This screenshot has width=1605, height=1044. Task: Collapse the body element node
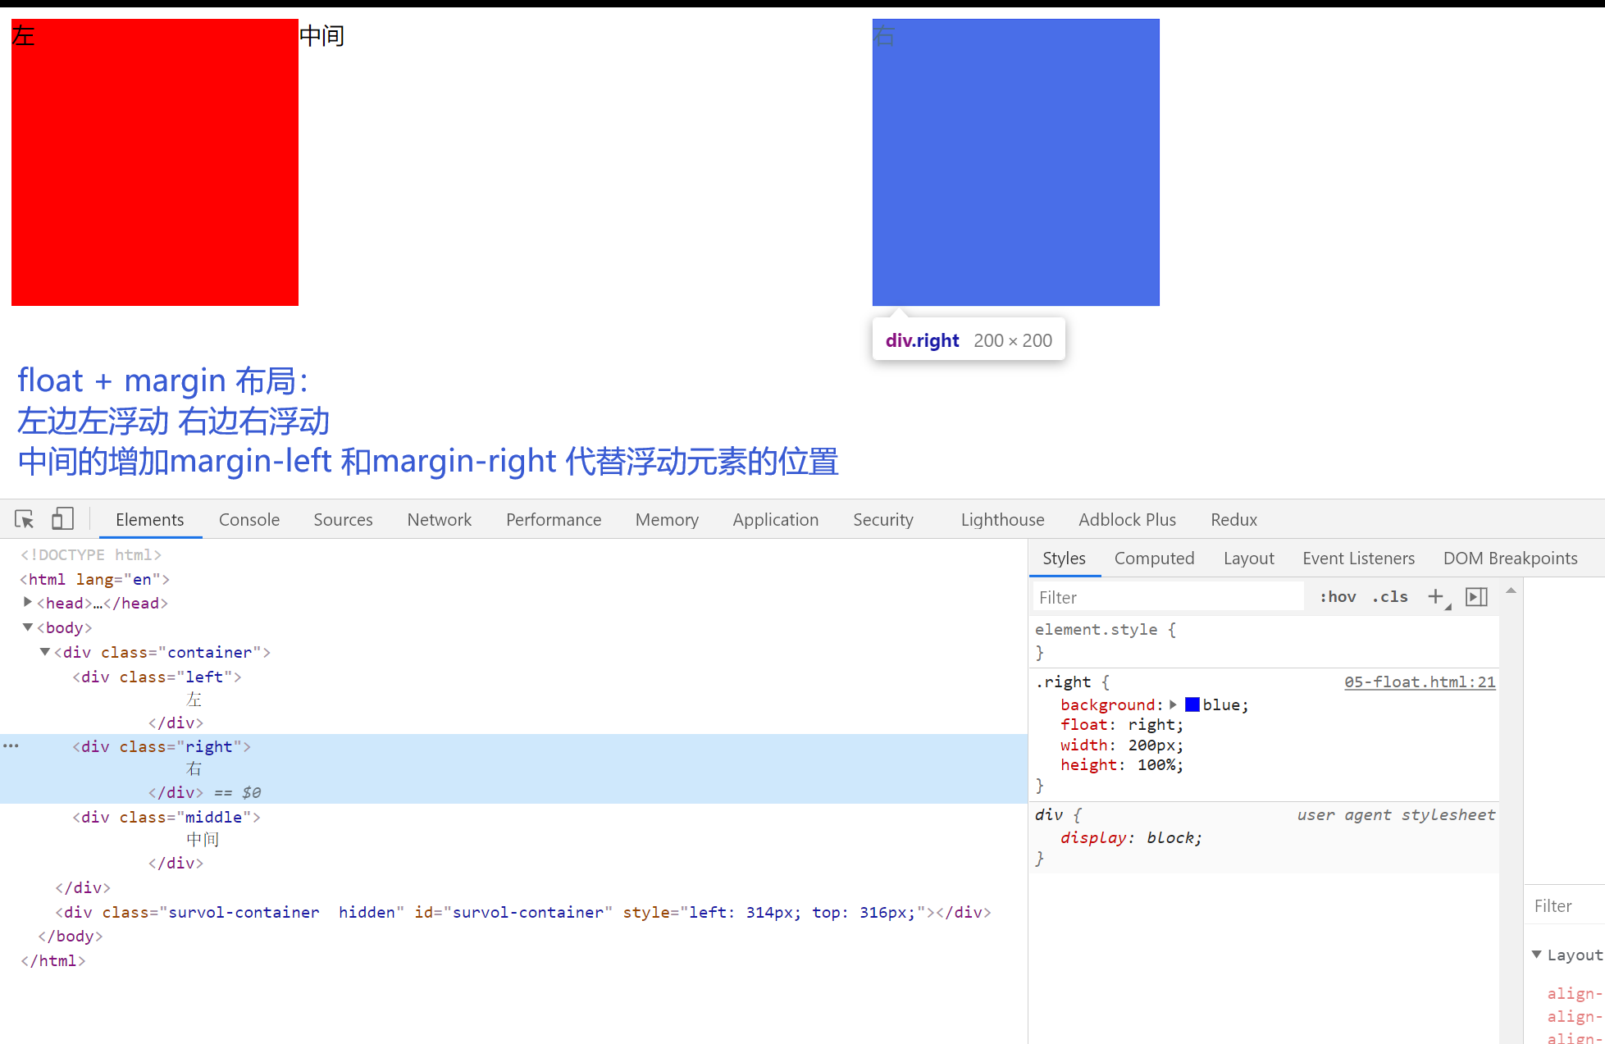[27, 627]
